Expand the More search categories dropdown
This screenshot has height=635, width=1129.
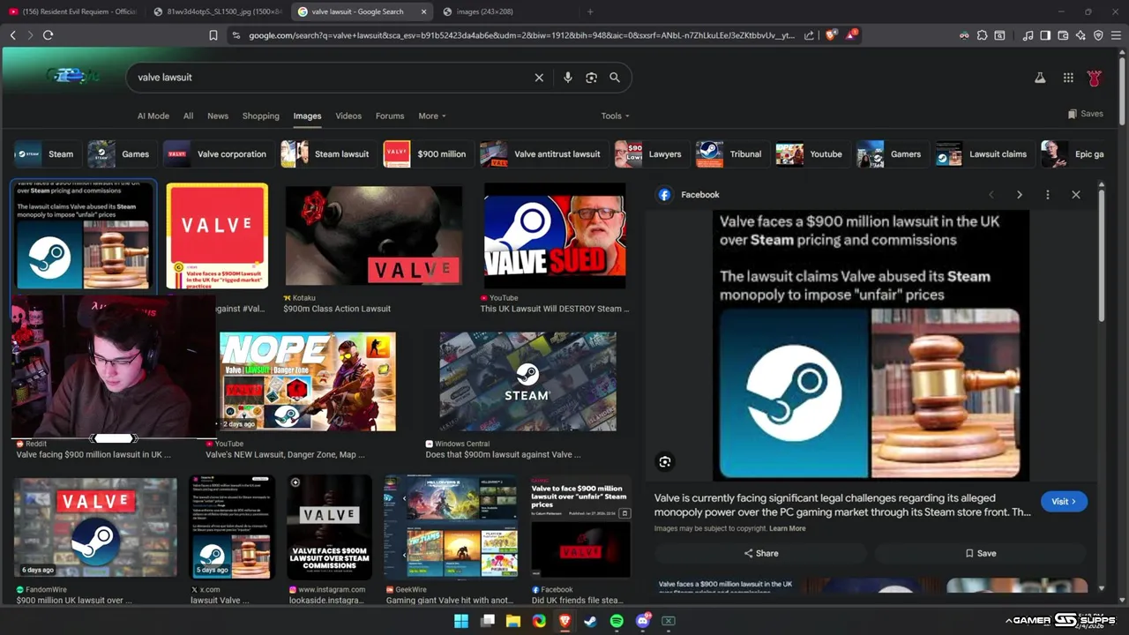pos(432,116)
